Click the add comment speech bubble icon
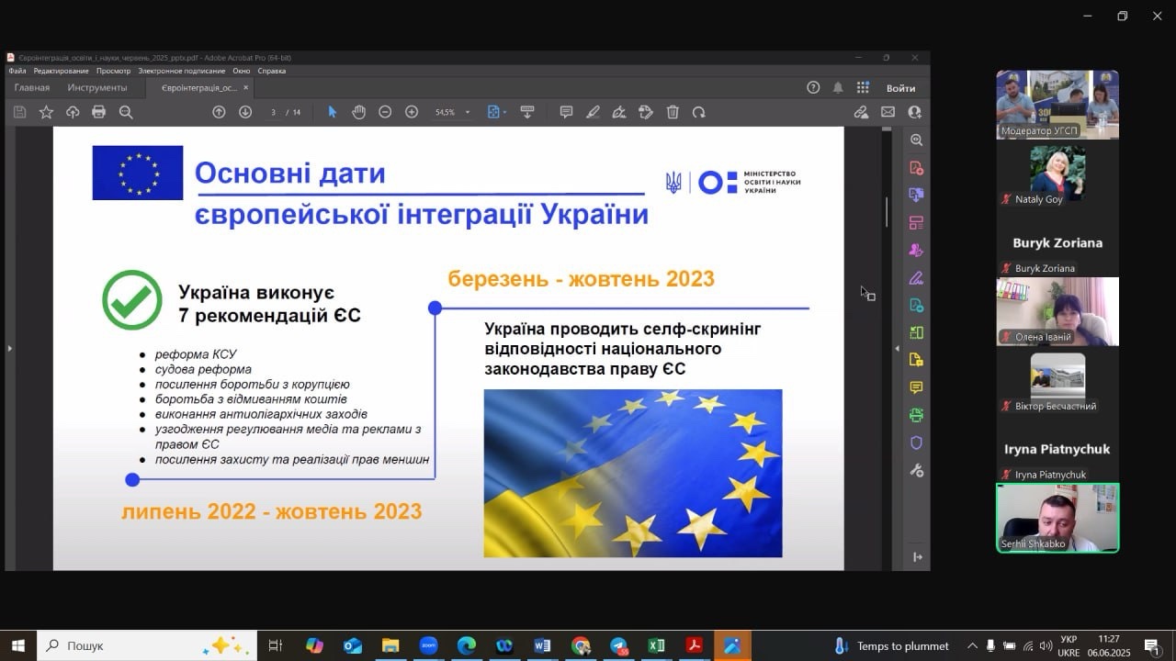Image resolution: width=1176 pixels, height=661 pixels. (x=566, y=112)
